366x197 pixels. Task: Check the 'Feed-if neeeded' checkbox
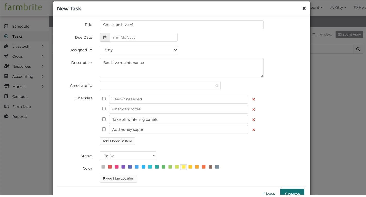tap(104, 99)
